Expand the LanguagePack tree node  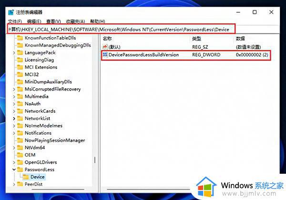click(14, 53)
